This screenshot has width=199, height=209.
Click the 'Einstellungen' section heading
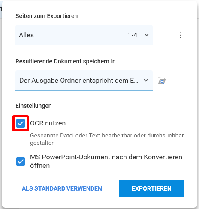click(x=33, y=106)
